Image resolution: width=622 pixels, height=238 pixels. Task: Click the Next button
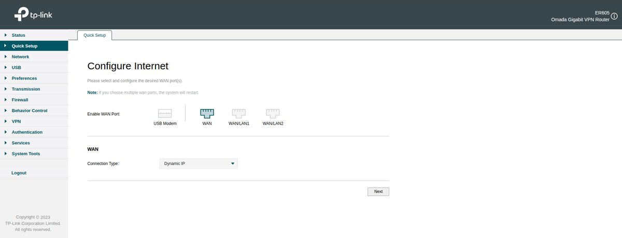pos(378,191)
